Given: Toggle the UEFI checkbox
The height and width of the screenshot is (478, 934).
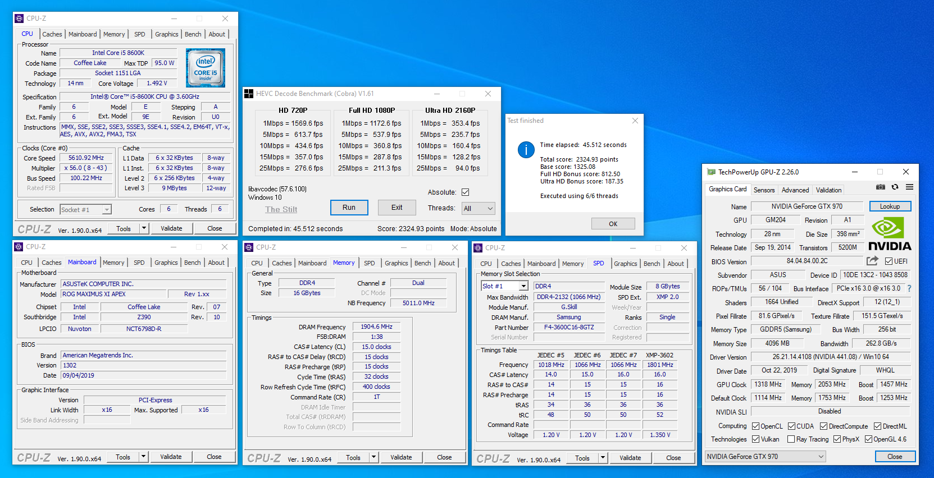Looking at the screenshot, I should pyautogui.click(x=889, y=261).
